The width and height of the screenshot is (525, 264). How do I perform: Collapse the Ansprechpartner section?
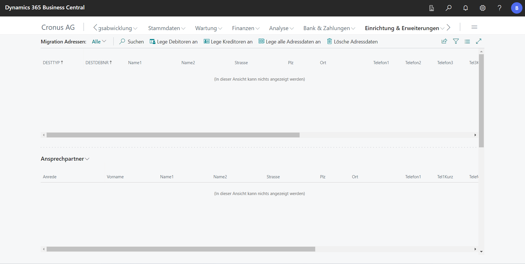coord(65,159)
